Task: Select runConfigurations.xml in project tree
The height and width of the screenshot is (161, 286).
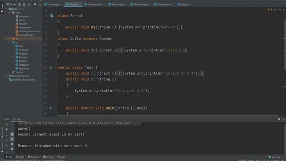Action: click(x=28, y=31)
